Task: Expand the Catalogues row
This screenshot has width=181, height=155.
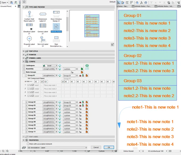Action: (x=24, y=65)
